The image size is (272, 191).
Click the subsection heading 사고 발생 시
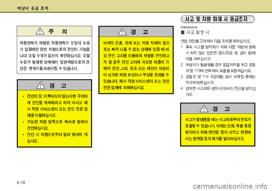tap(198, 32)
